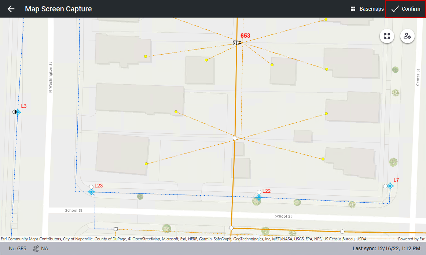Viewport: 426px width, 255px height.
Task: Click the Map Screen Capture title
Action: pos(58,9)
